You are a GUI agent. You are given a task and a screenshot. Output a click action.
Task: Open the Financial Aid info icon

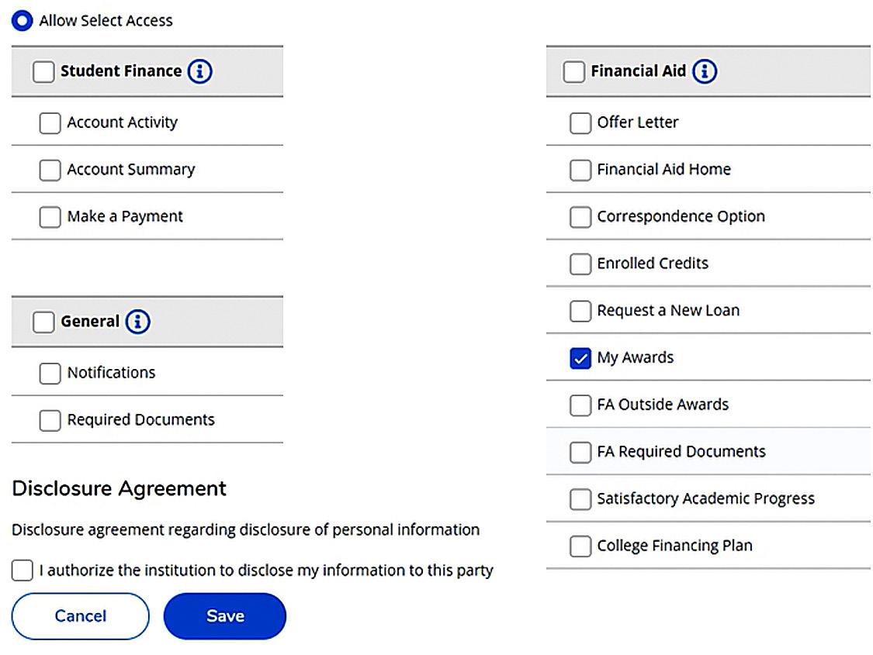[x=704, y=71]
